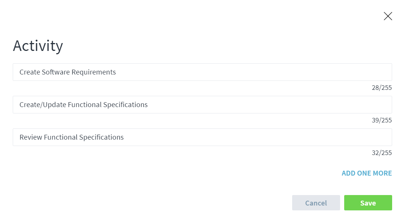Image resolution: width=397 pixels, height=219 pixels.
Task: Close the Activity dialog with the X icon
Action: tap(388, 16)
